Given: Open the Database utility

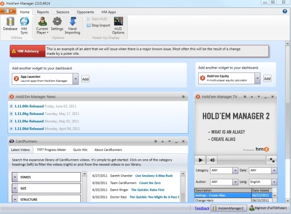Looking at the screenshot, I should [10, 24].
